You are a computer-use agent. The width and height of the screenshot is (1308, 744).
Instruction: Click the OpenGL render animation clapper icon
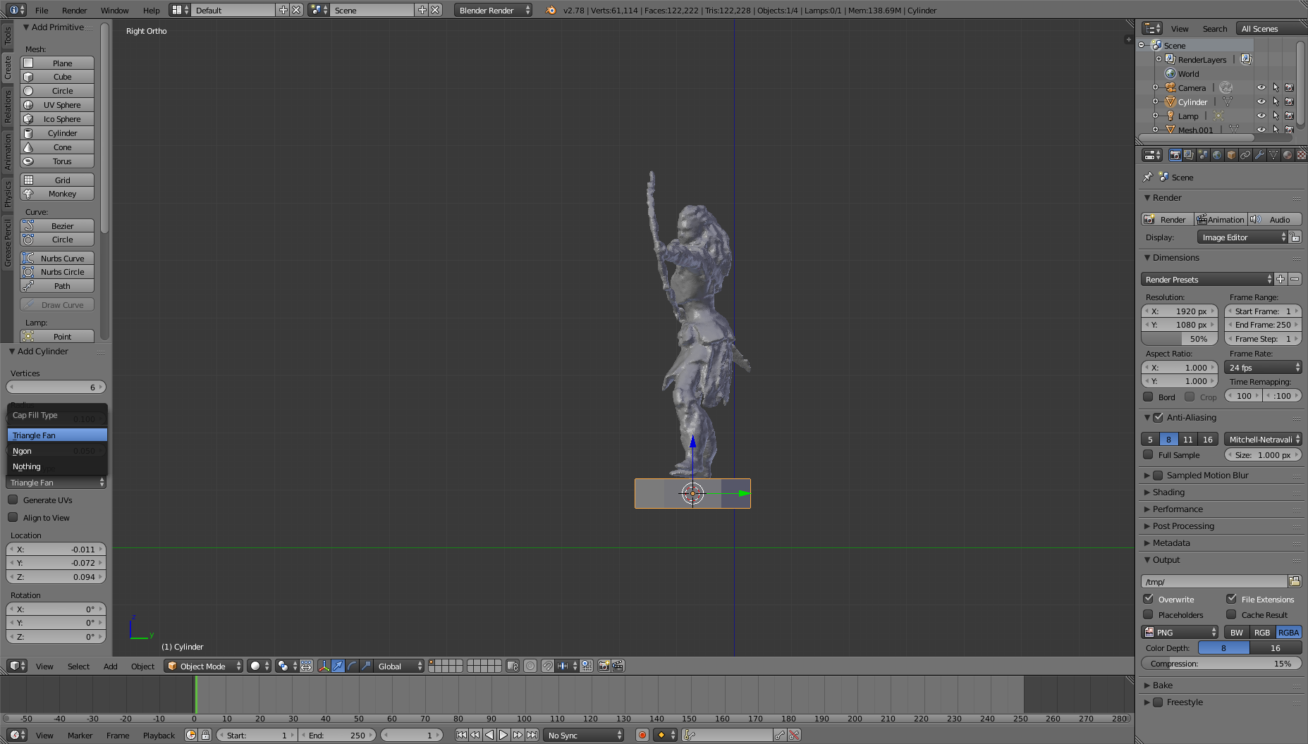coord(618,666)
